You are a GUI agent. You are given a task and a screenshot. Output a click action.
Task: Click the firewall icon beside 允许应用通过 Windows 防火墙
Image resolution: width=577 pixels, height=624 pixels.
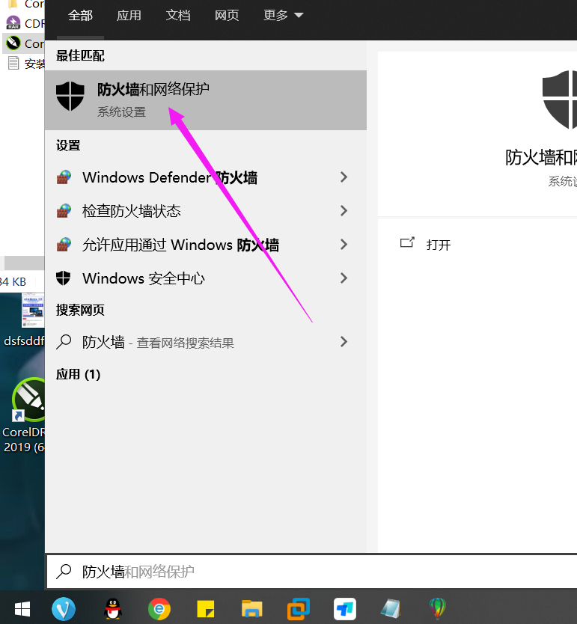pyautogui.click(x=64, y=245)
